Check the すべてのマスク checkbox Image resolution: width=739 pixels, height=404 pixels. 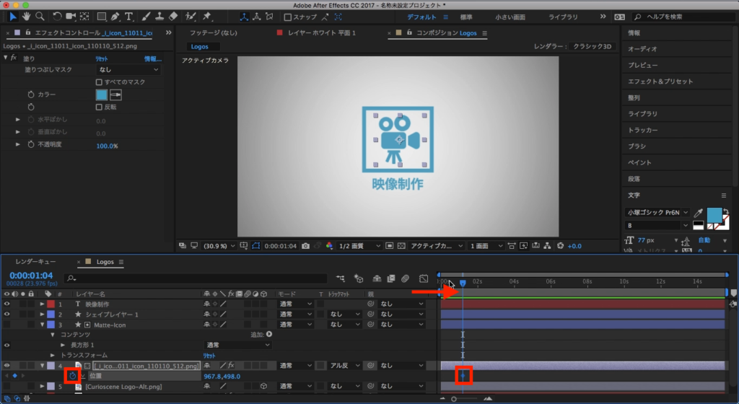pyautogui.click(x=100, y=82)
